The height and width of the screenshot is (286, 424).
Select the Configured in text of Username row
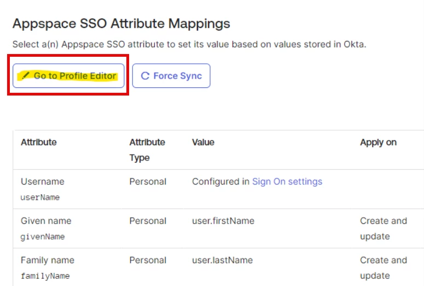coord(220,182)
